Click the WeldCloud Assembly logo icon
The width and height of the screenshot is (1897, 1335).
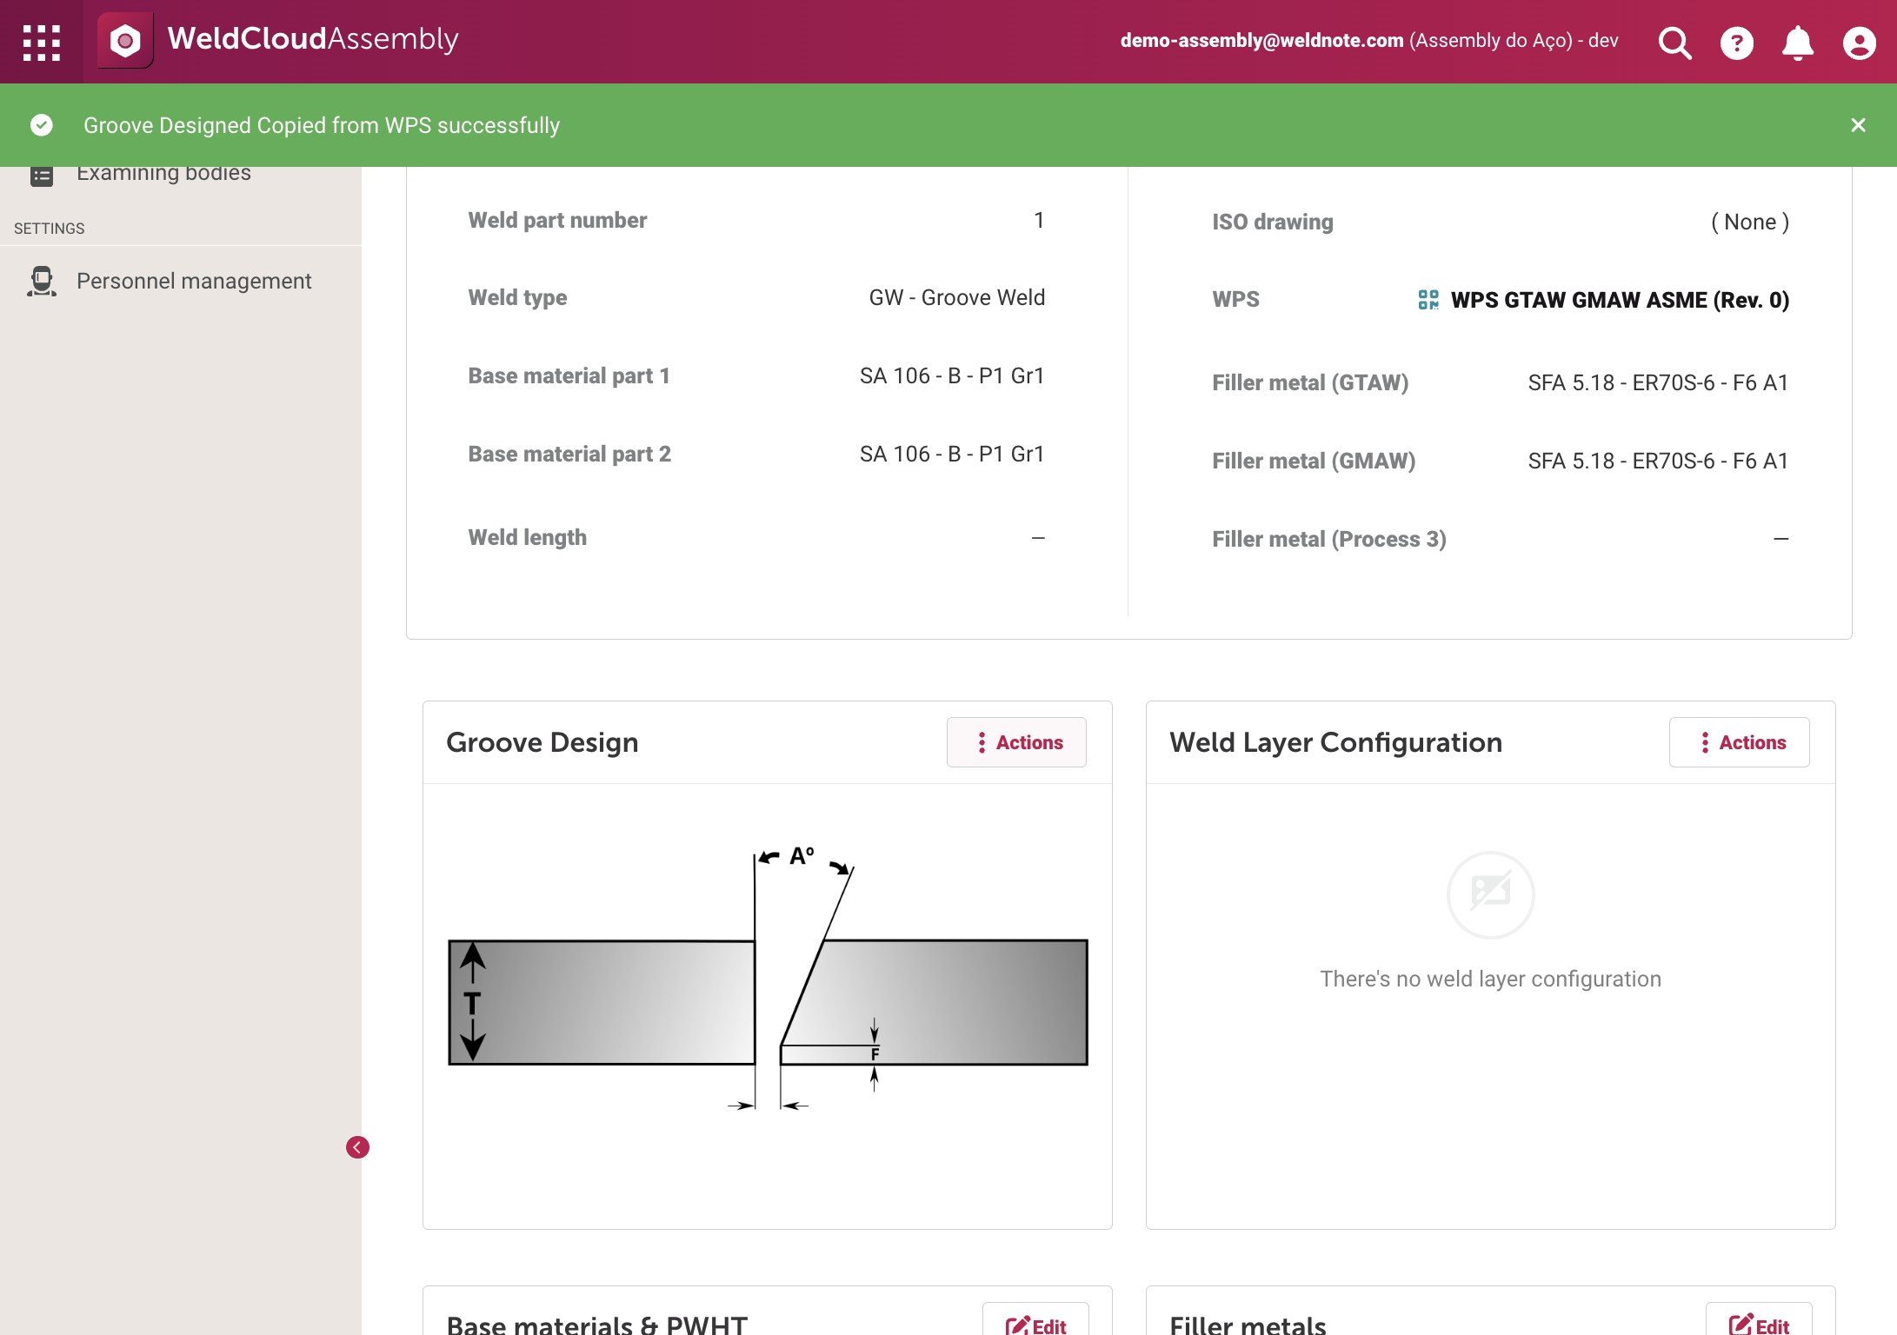(x=125, y=40)
